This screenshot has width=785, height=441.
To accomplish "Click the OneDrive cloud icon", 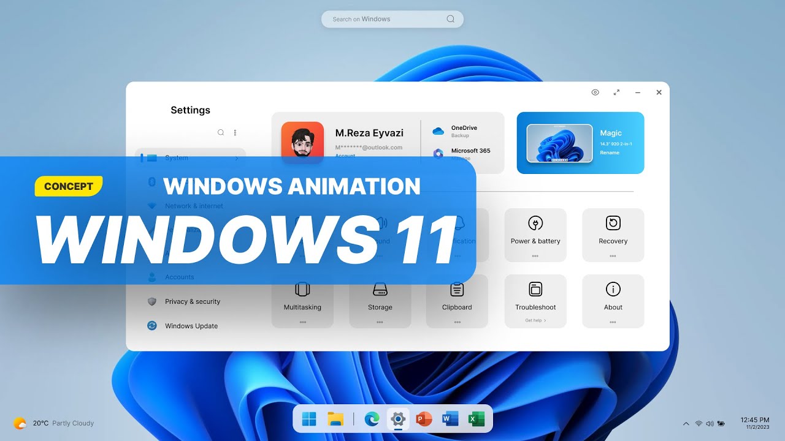I will coord(438,131).
